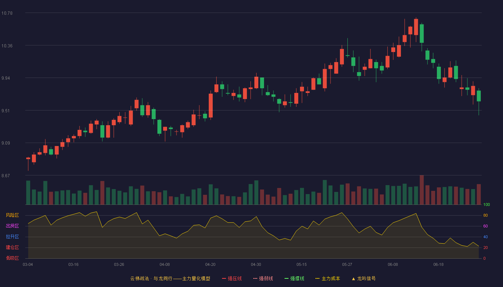Click the green 100 indicator scale label
Image resolution: width=503 pixels, height=287 pixels.
pyautogui.click(x=486, y=205)
